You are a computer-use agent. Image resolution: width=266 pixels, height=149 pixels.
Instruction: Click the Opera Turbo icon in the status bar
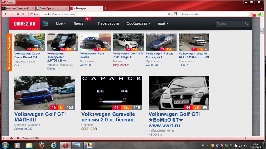[x=18, y=138]
